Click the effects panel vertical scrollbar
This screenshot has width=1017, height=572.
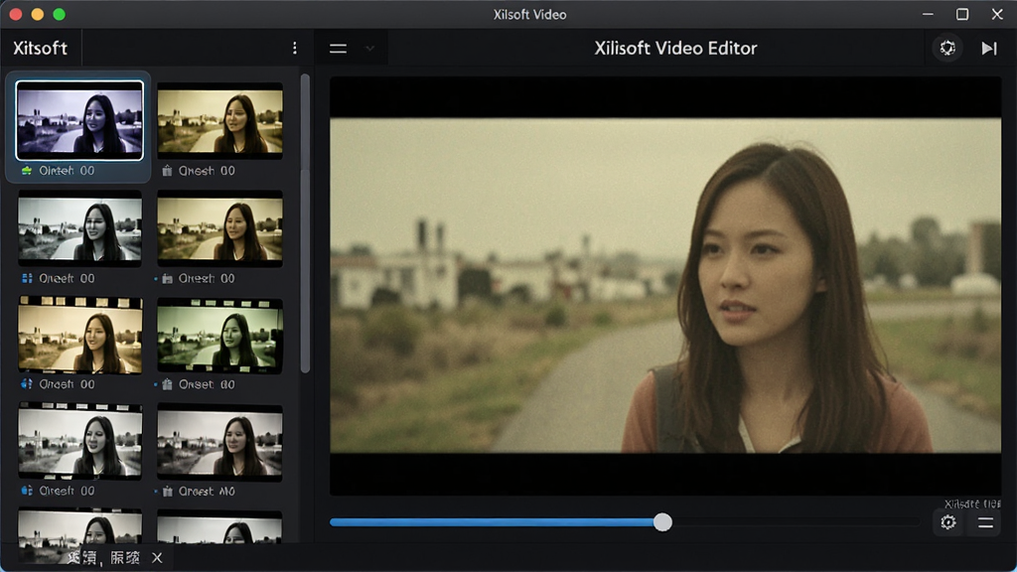tap(305, 223)
